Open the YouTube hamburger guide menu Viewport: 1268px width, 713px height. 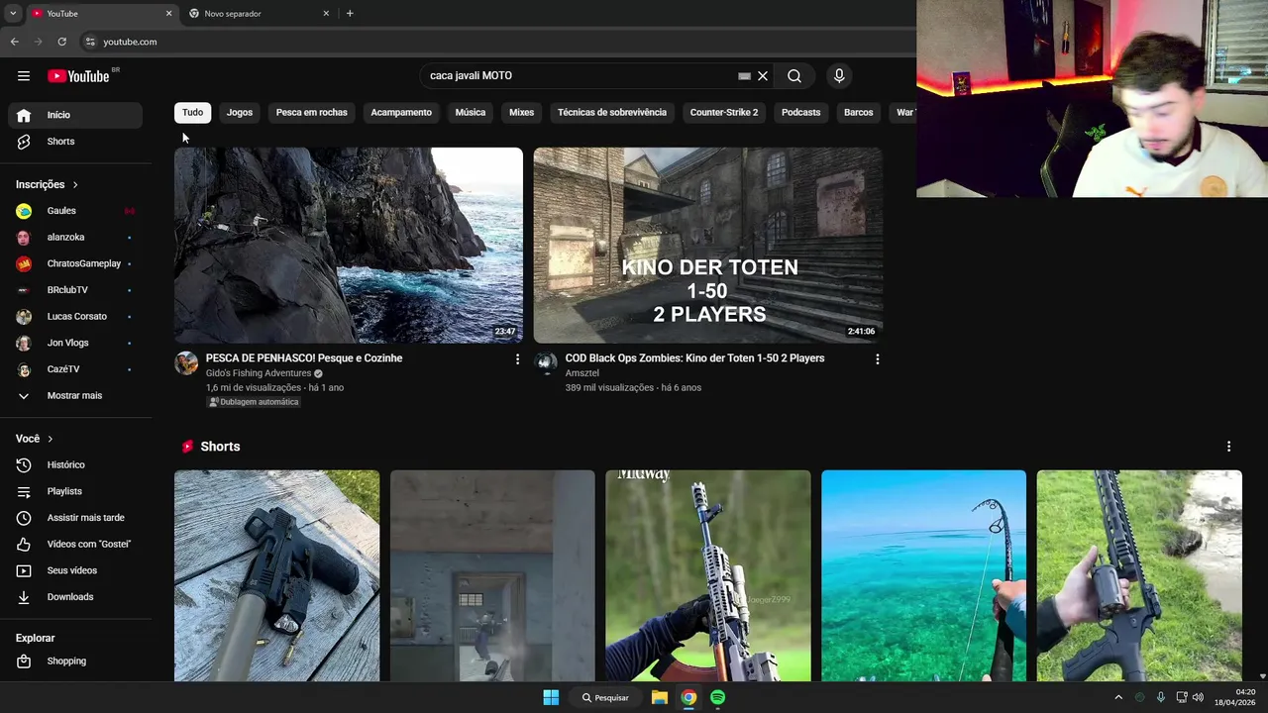[24, 76]
